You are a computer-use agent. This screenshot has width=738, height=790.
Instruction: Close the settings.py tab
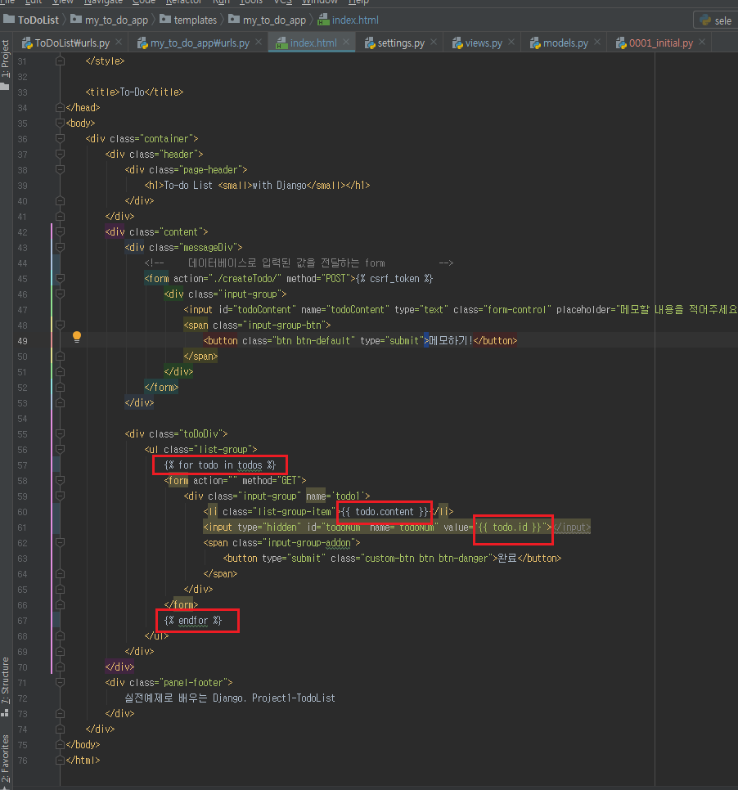[434, 43]
